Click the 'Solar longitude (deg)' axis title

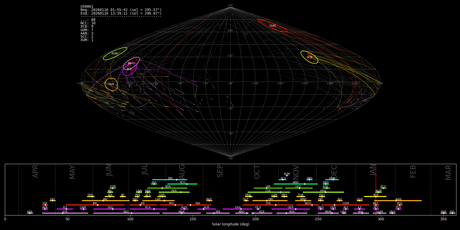coord(231,224)
